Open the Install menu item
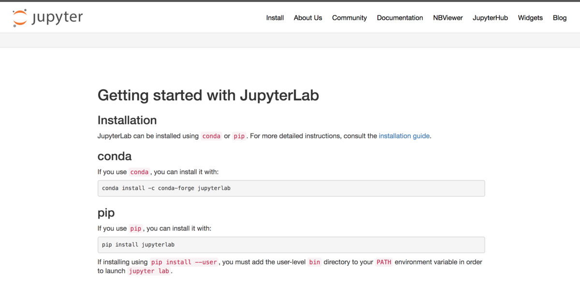This screenshot has height=282, width=580. click(275, 18)
